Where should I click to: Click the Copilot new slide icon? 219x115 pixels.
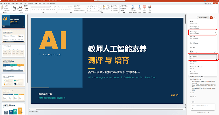click(x=20, y=7)
